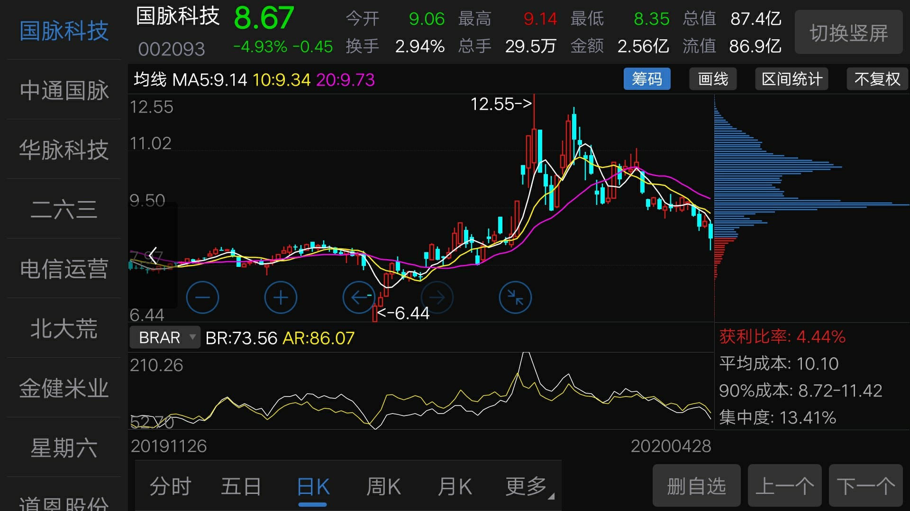Select 金健米业 in the stock list

point(64,388)
